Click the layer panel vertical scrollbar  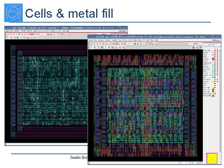(220, 101)
